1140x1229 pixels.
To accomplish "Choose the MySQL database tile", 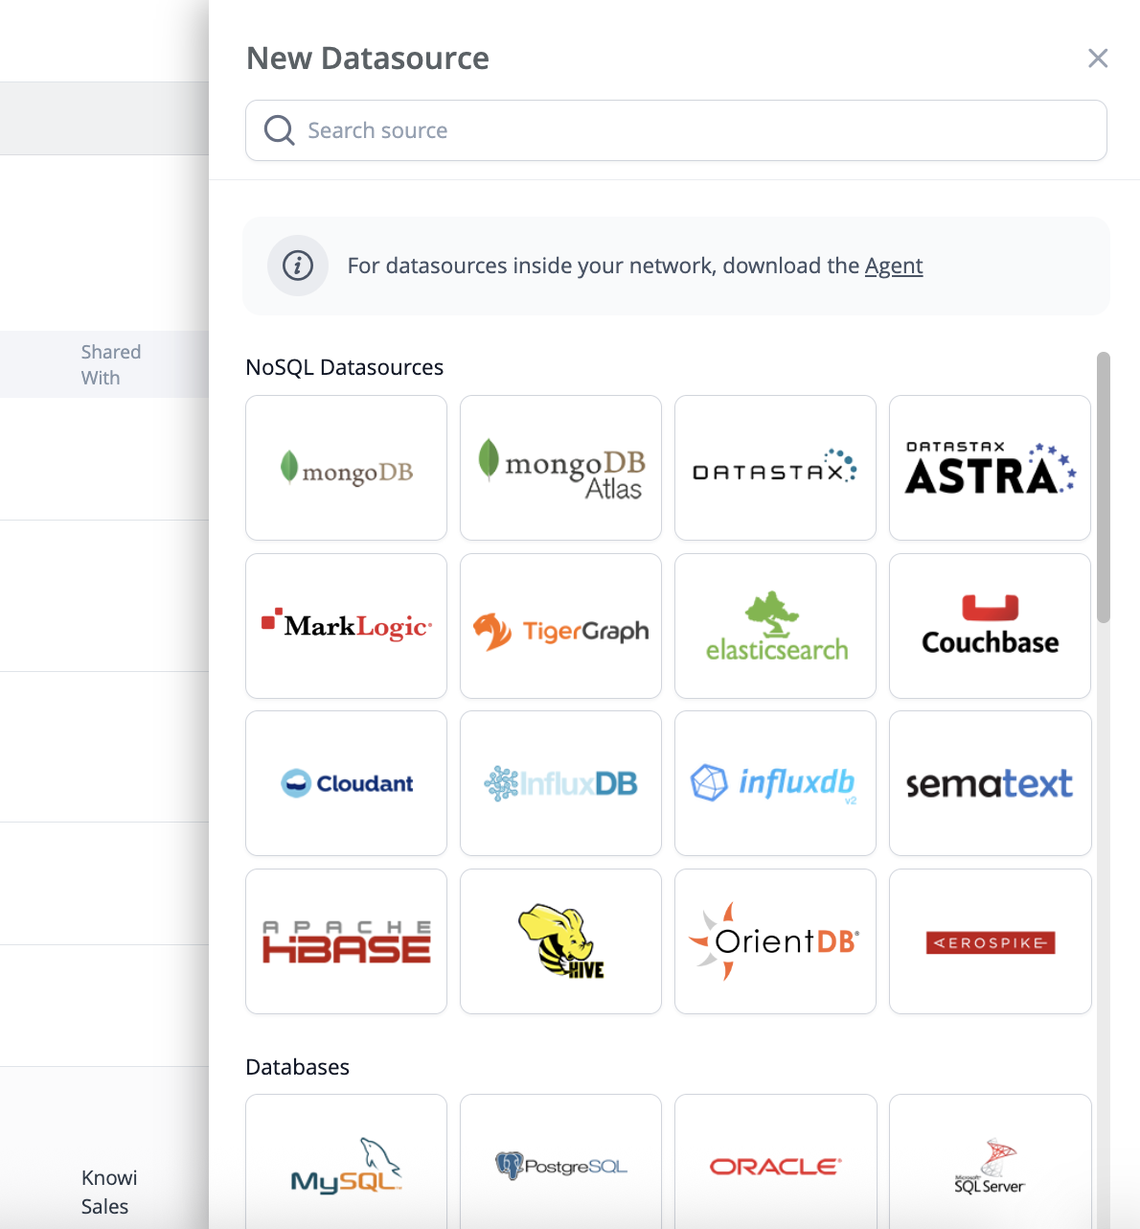I will click(346, 1162).
